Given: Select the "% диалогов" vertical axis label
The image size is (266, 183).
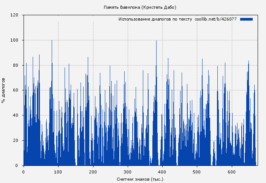Looking at the screenshot, I should (x=3, y=90).
